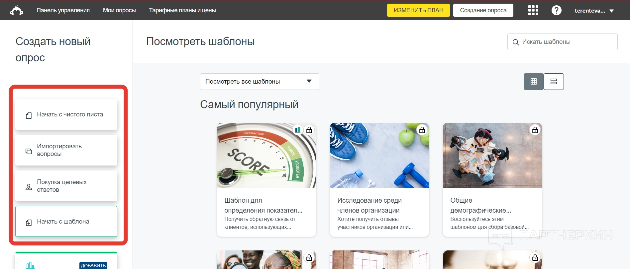This screenshot has width=630, height=269.
Task: Open the help question mark icon
Action: [x=557, y=10]
